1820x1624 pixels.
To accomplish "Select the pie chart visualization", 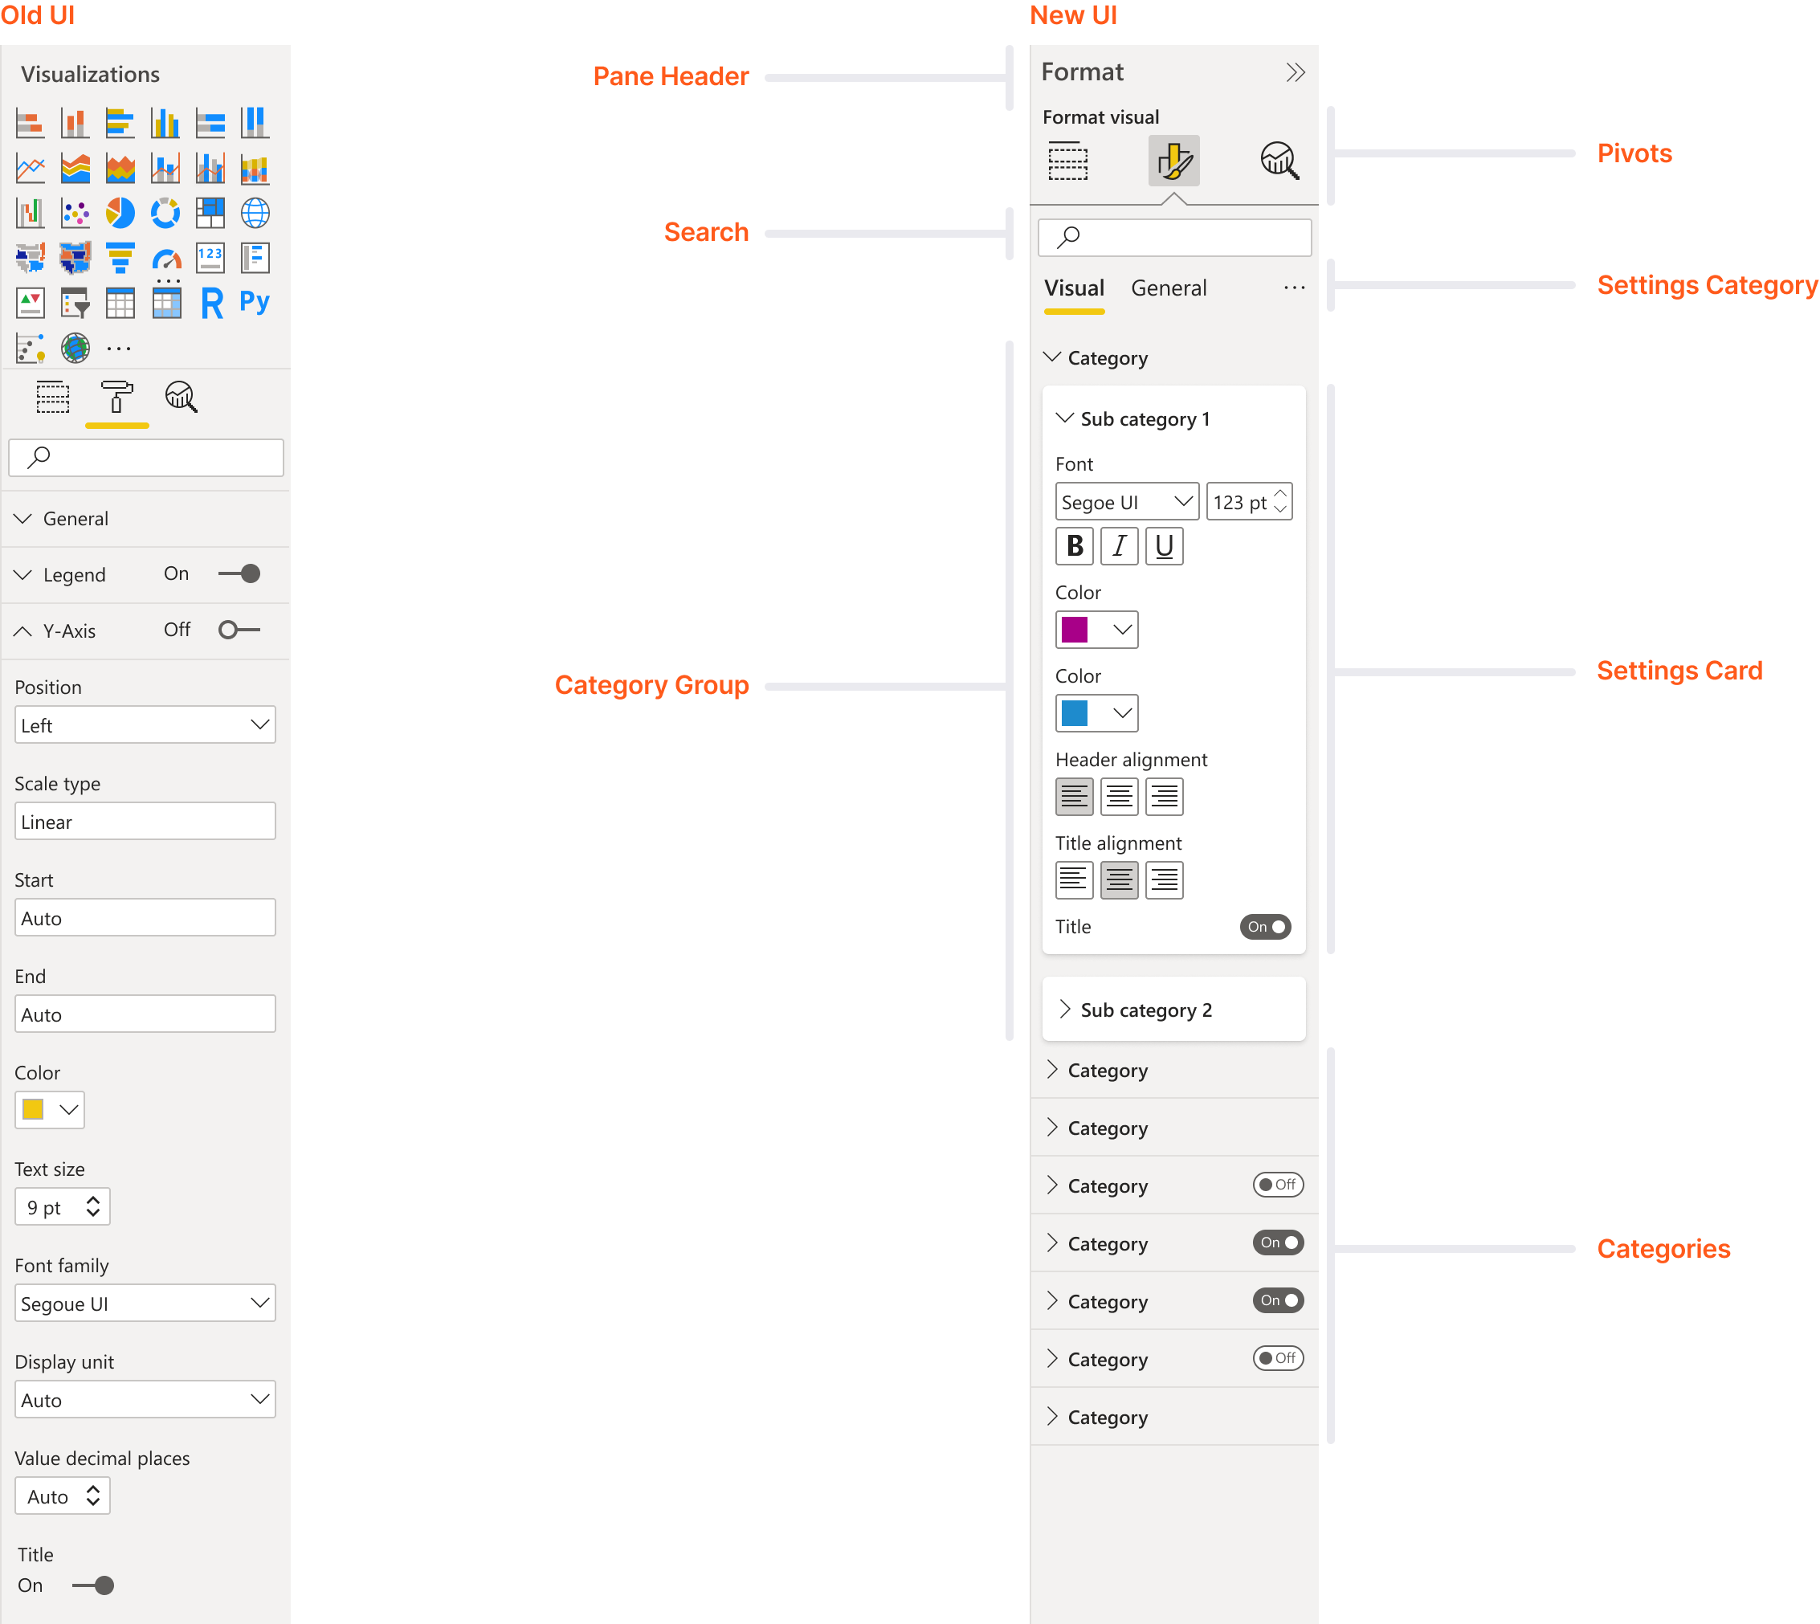I will click(122, 214).
